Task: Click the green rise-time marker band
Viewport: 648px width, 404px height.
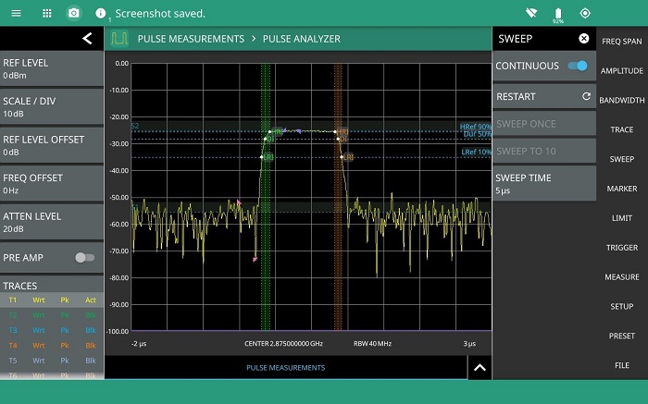Action: 266,197
